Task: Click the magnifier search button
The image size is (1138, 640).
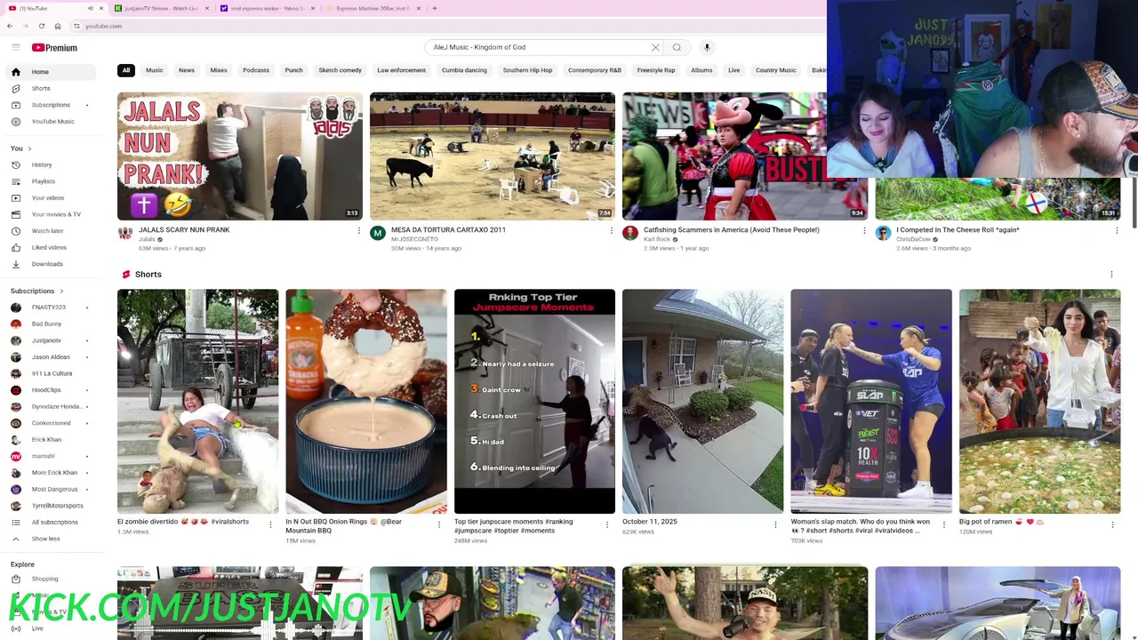Action: (x=677, y=47)
